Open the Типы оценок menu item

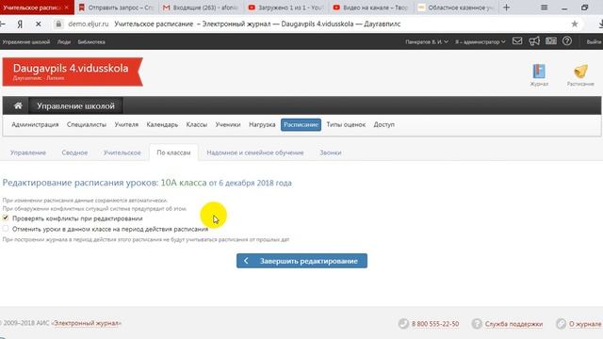click(346, 124)
